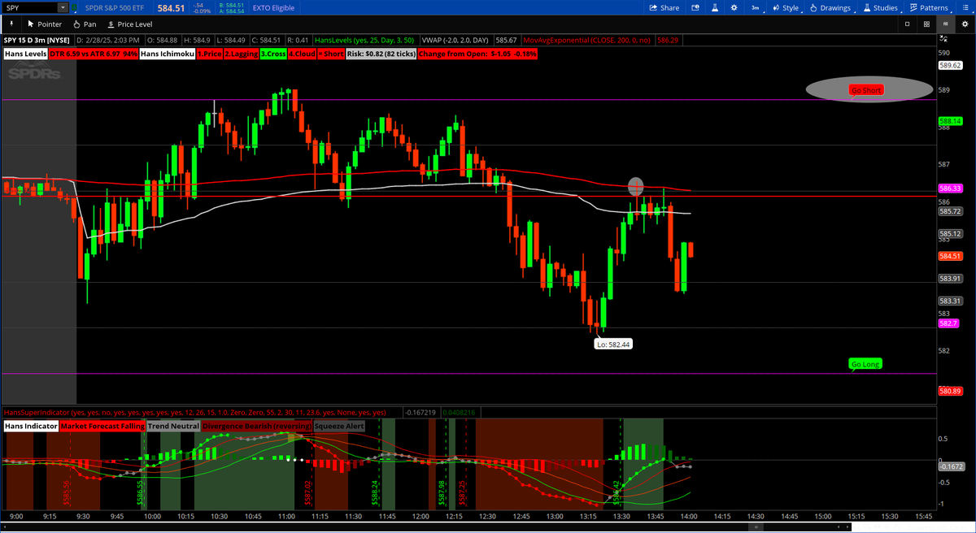Click the SPDR S&P 500 ETF description
976x533 pixels.
click(116, 7)
